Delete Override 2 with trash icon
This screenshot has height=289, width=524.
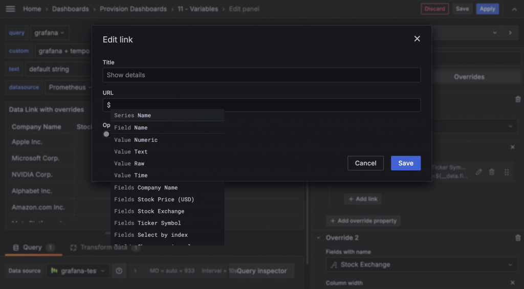point(518,238)
